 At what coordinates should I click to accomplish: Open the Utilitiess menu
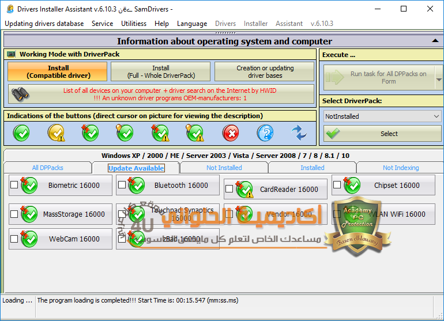pyautogui.click(x=134, y=24)
